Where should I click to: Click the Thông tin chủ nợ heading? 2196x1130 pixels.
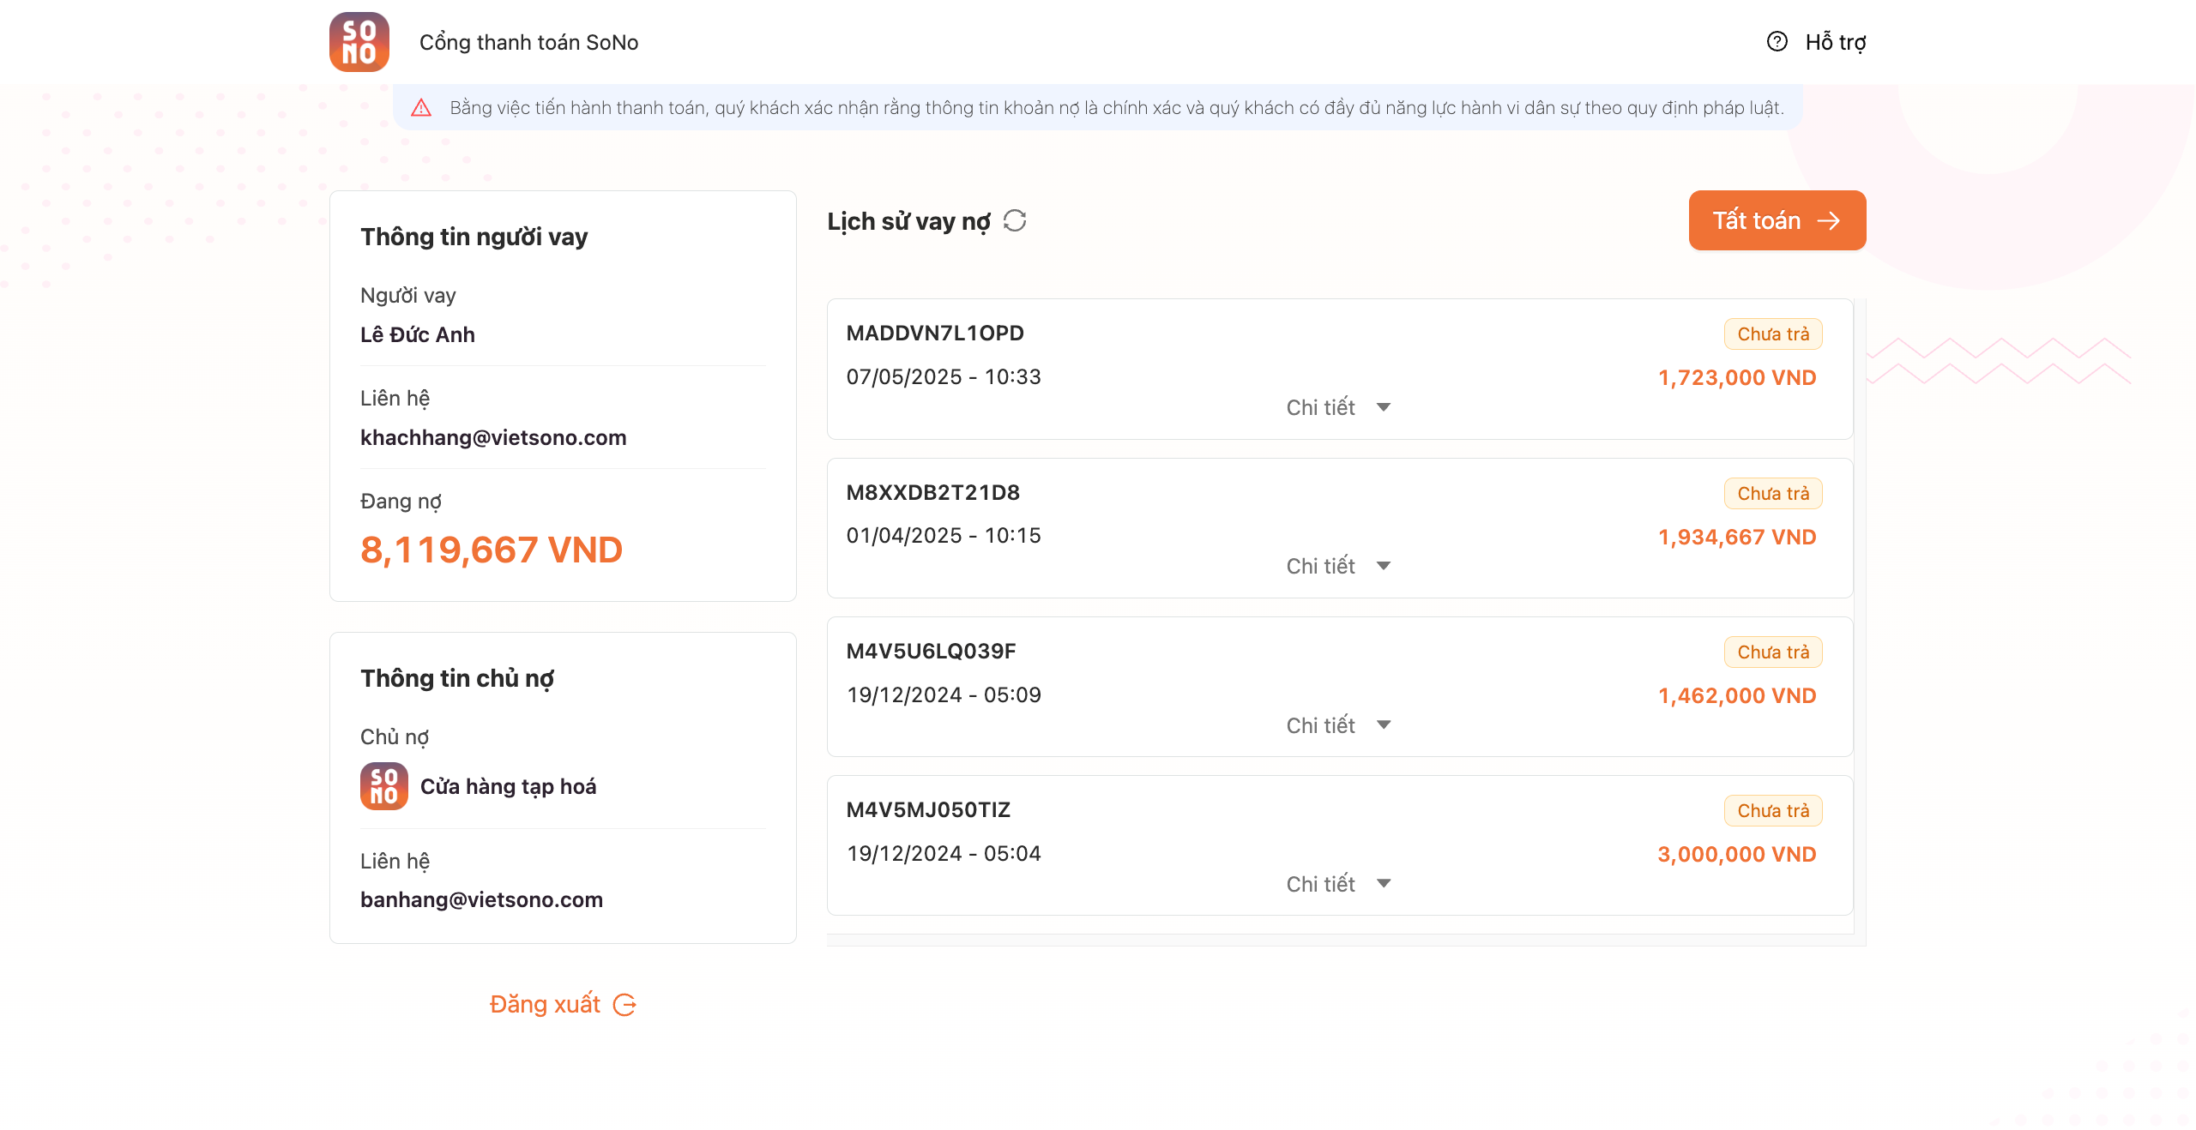pos(457,678)
